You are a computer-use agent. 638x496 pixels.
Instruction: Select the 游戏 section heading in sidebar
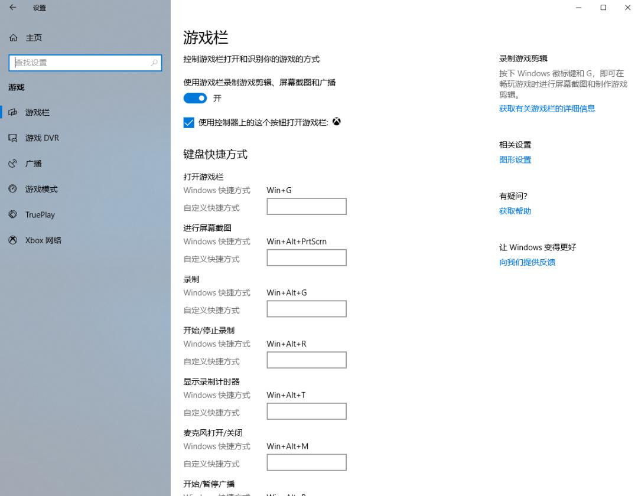click(16, 87)
